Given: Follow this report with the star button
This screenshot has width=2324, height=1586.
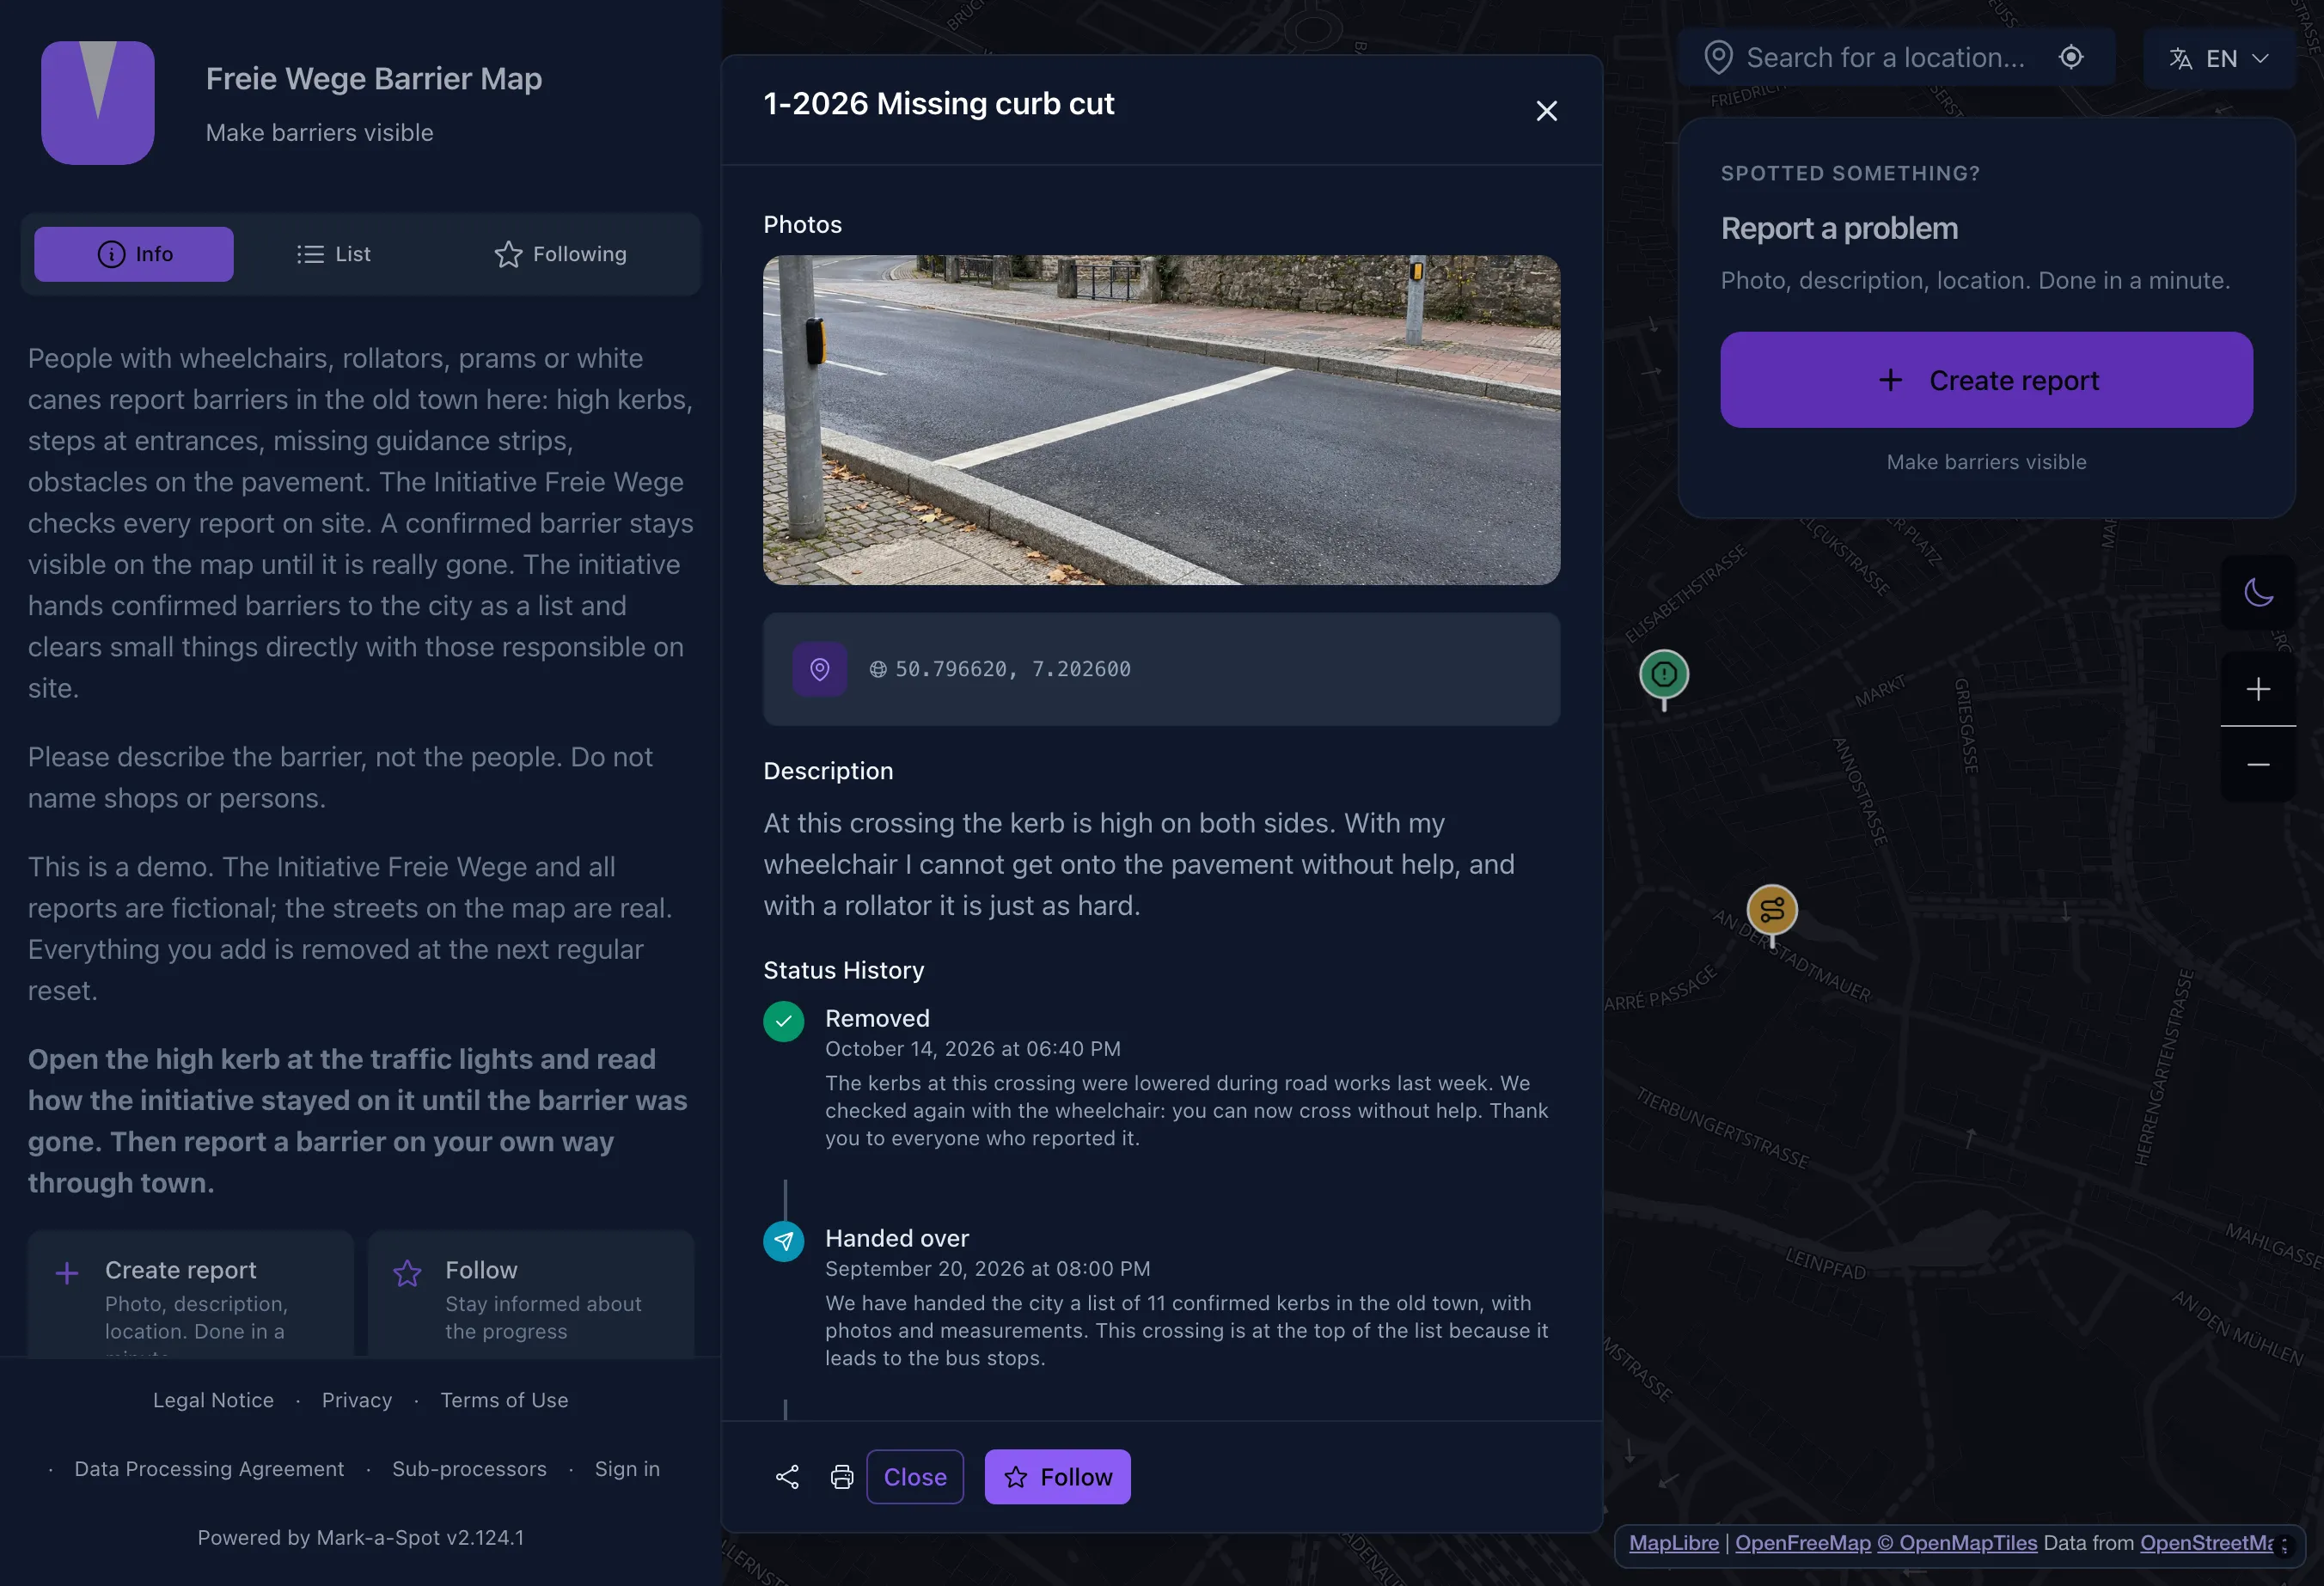Looking at the screenshot, I should 1057,1477.
